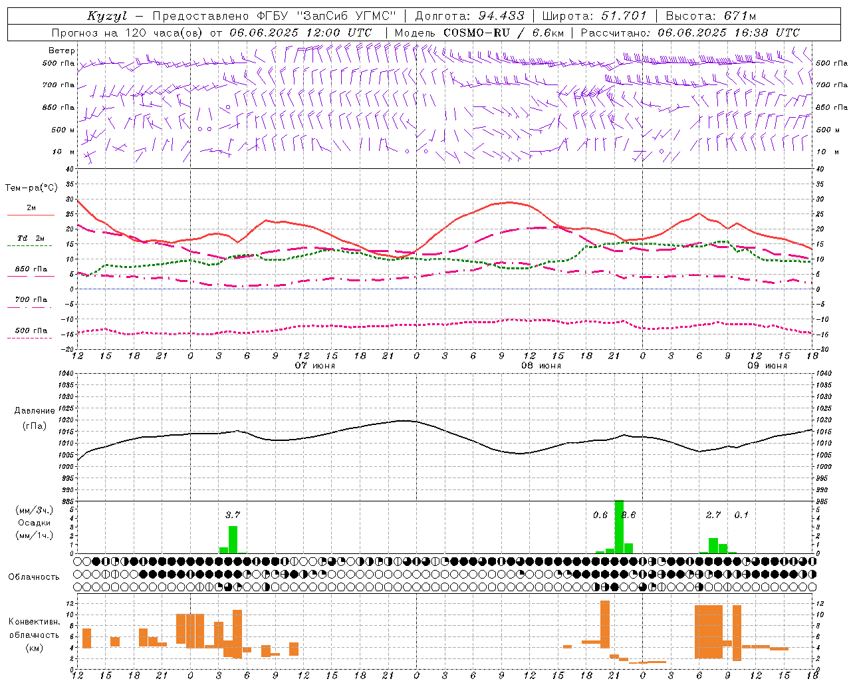Select the forecast start 06.06.2025 12:00 UTC

click(x=301, y=33)
